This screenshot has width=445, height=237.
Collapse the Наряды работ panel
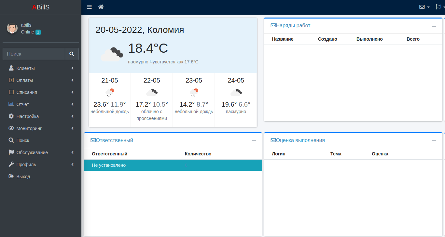[434, 26]
